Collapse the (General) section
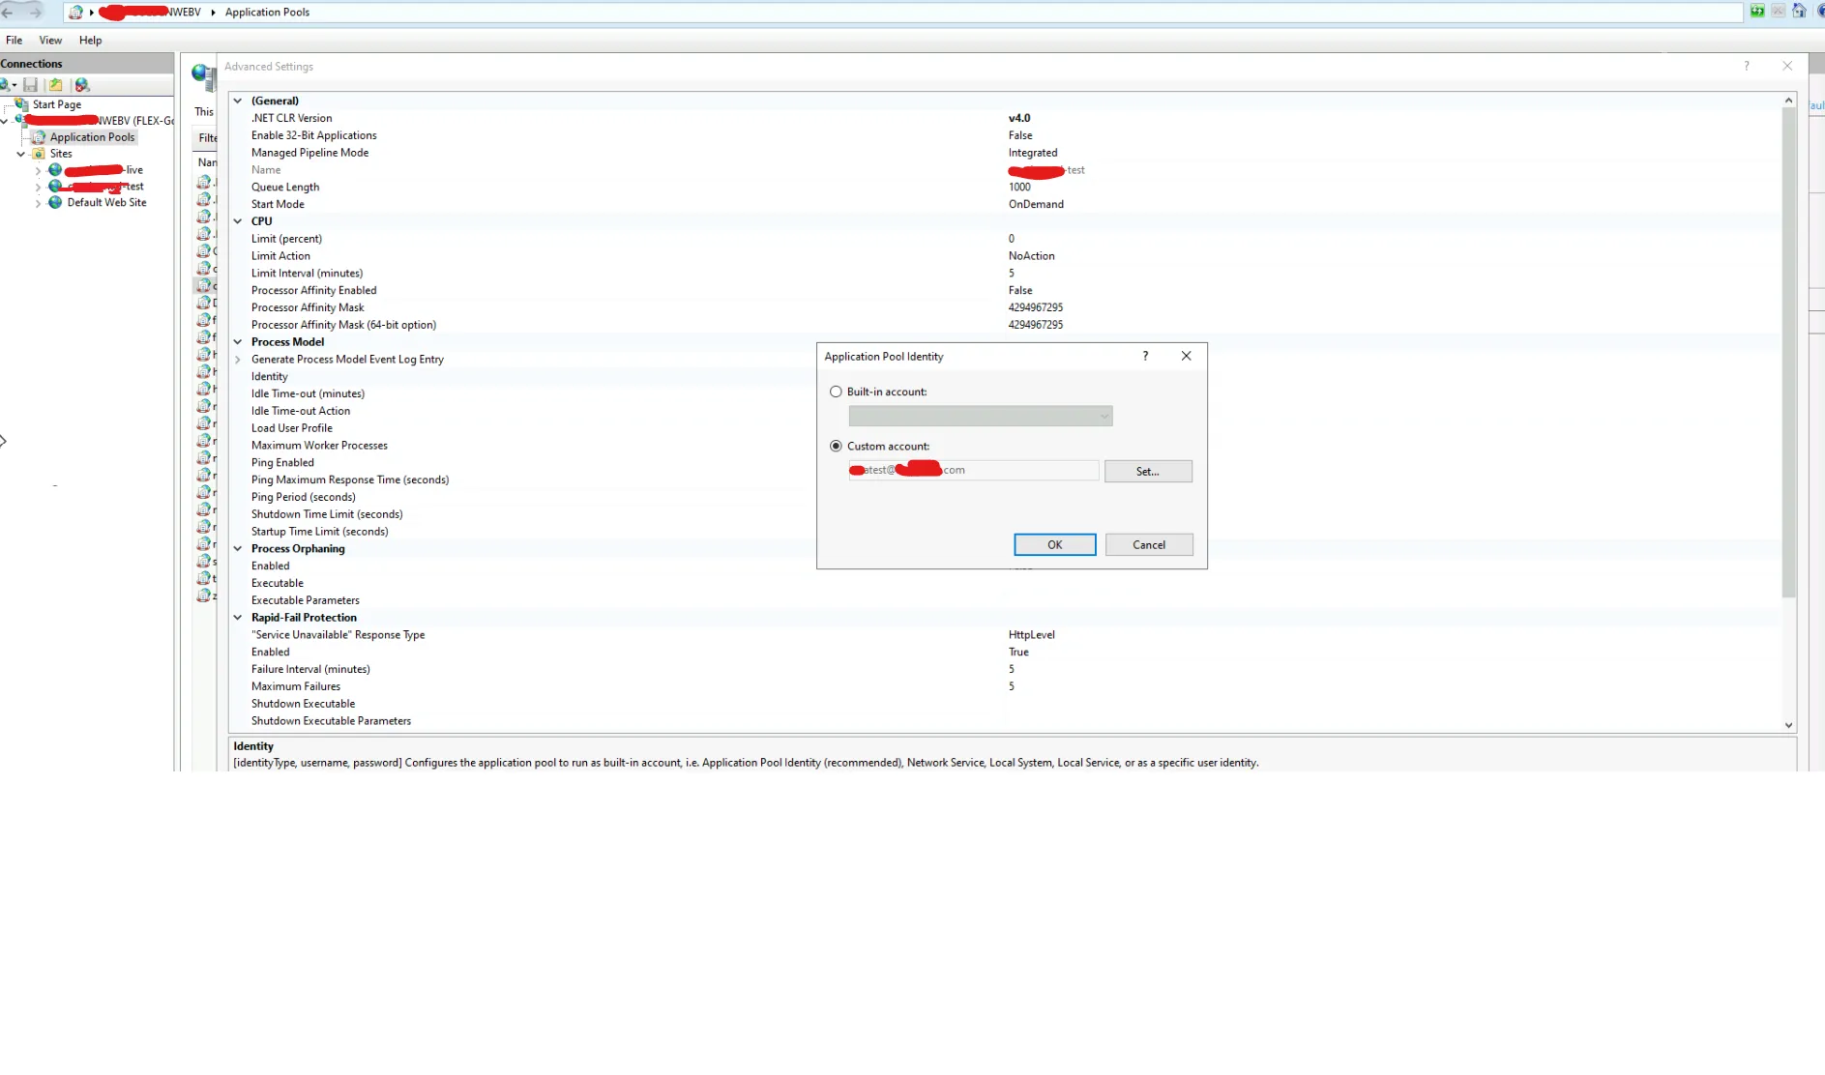The height and width of the screenshot is (1075, 1825). (x=238, y=101)
